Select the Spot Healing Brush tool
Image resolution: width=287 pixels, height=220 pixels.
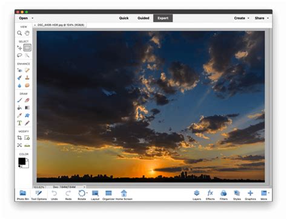click(27, 70)
